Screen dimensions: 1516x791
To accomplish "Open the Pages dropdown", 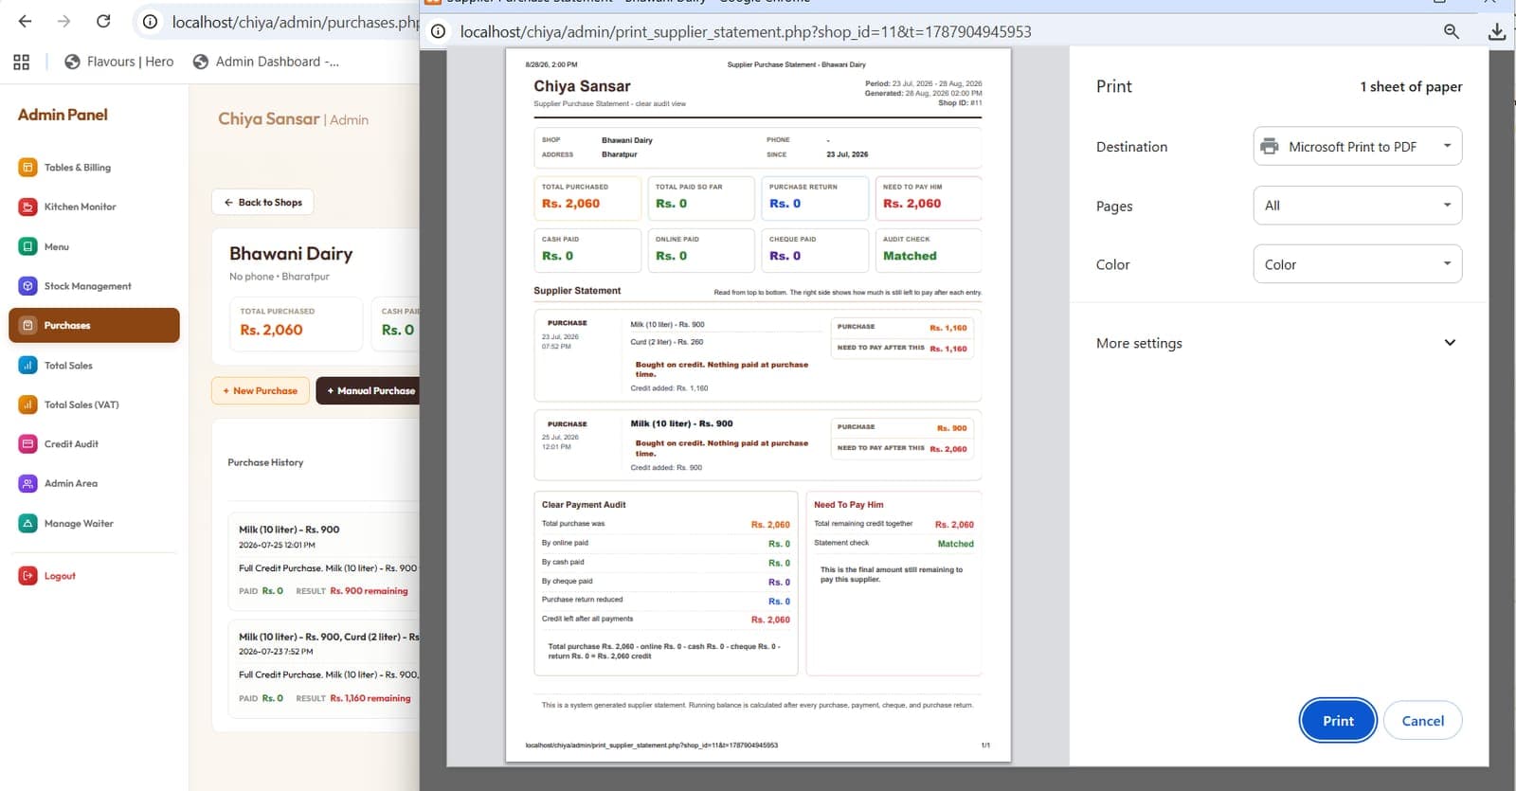I will [1357, 206].
